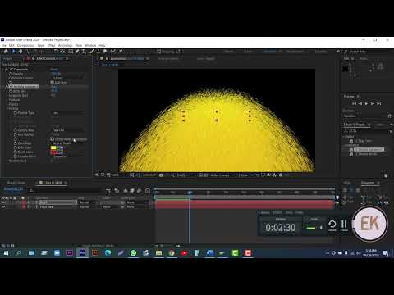
Task: Toggle the Snapping checkbox in toolbar
Action: [x=159, y=52]
